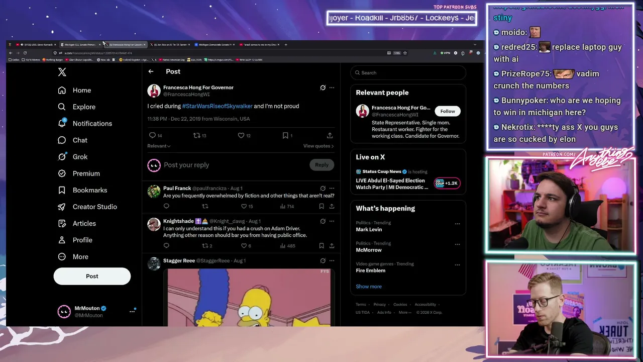
Task: Reply to Knightshade's comment
Action: coord(166,246)
